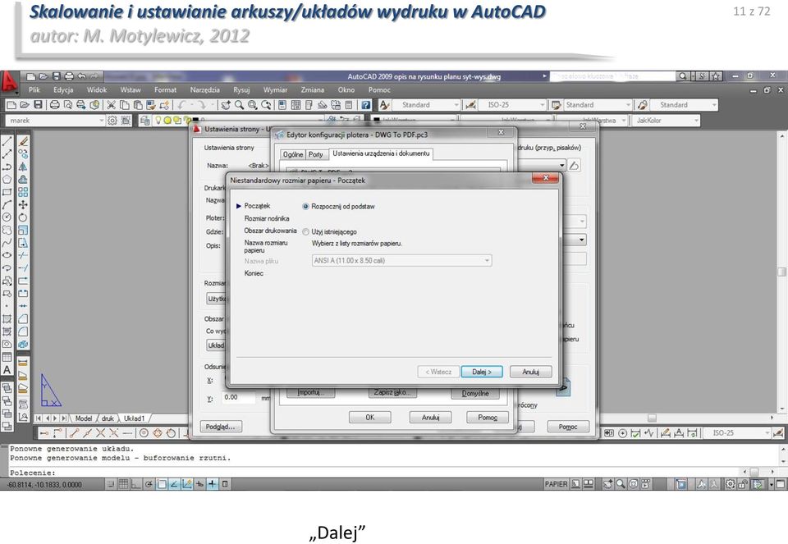Select the Polygon tool
788x544 pixels.
7,180
